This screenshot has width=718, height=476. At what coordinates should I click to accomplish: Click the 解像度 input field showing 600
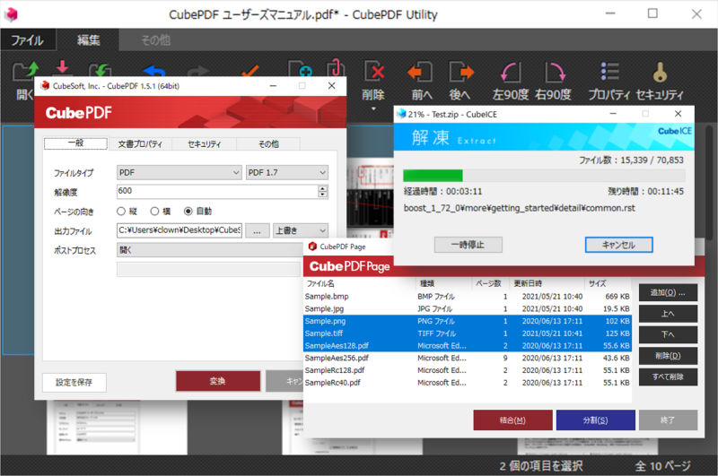217,191
